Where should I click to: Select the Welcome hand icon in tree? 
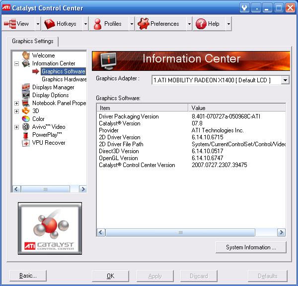(26, 56)
